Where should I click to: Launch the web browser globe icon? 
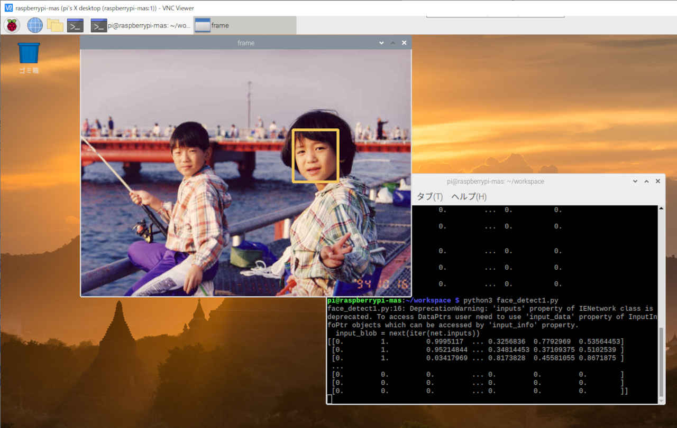point(35,25)
